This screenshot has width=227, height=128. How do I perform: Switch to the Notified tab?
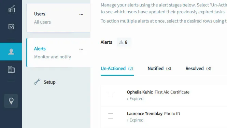tap(159, 69)
